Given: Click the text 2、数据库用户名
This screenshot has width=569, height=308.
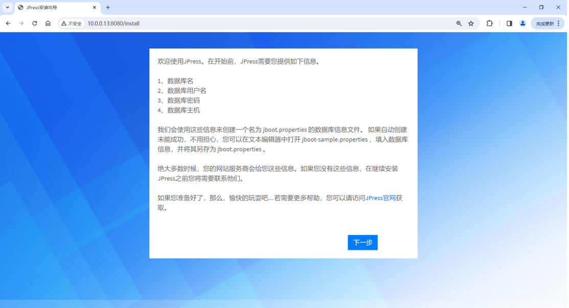Looking at the screenshot, I should tap(182, 90).
